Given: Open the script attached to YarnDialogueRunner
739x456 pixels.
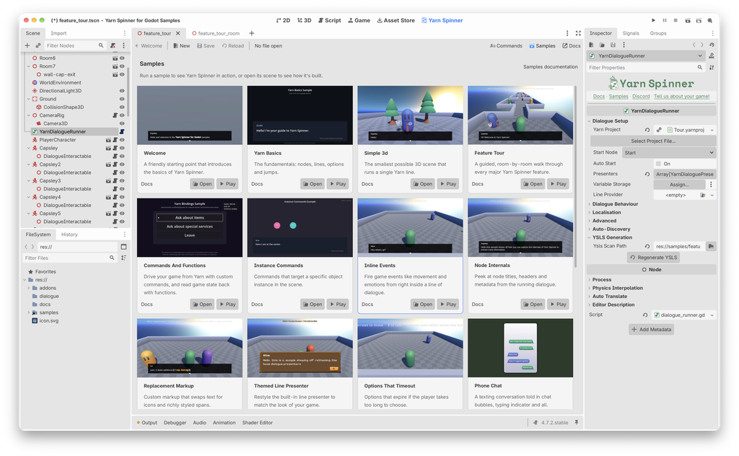Looking at the screenshot, I should (121, 132).
